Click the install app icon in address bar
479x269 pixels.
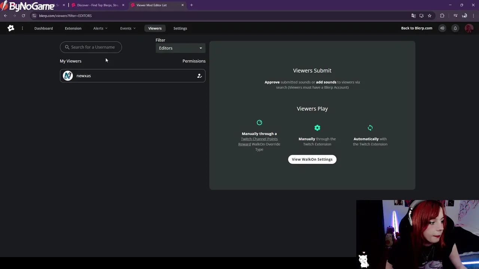tap(421, 16)
